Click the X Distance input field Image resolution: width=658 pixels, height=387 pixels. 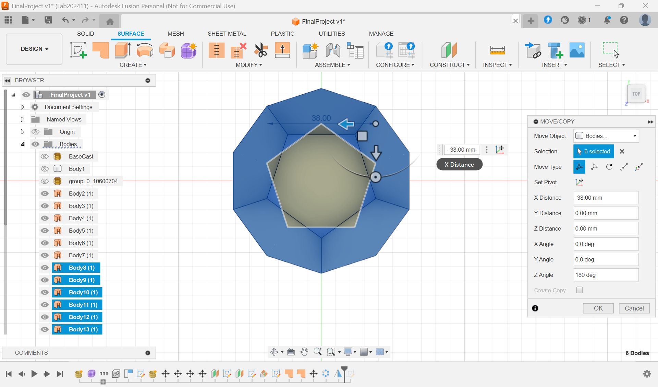pyautogui.click(x=606, y=198)
